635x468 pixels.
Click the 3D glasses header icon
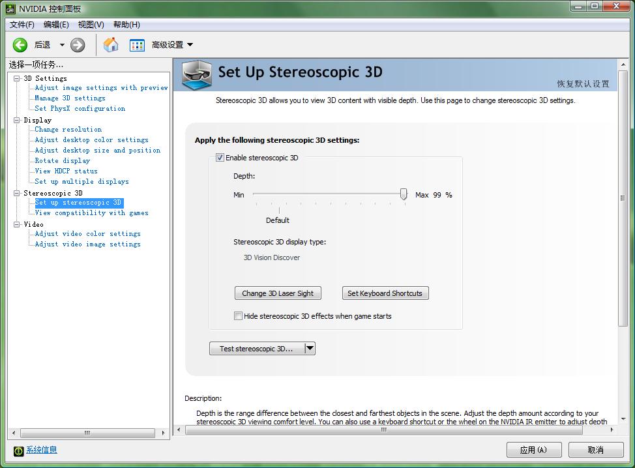[196, 75]
